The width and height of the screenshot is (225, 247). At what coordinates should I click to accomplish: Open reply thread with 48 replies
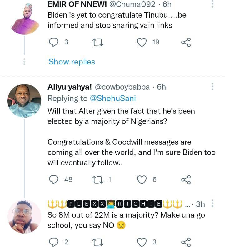[54, 179]
